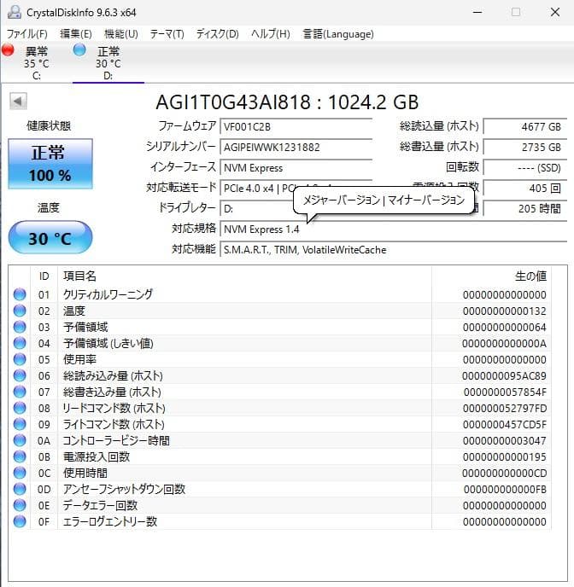Click the blue status orb for ID 0F
Image resolution: width=574 pixels, height=587 pixels.
(x=20, y=521)
